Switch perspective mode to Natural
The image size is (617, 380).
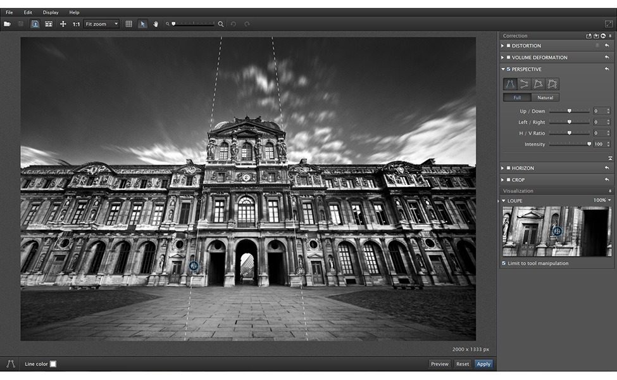pyautogui.click(x=545, y=98)
